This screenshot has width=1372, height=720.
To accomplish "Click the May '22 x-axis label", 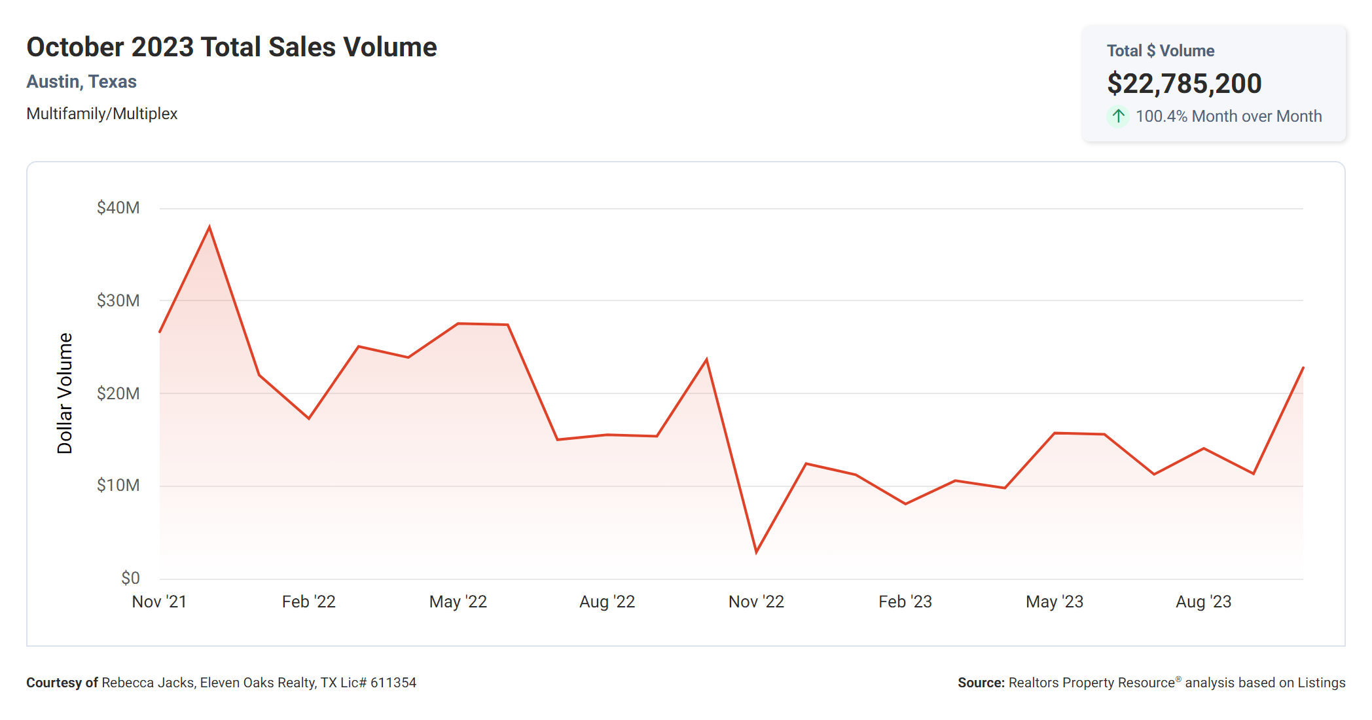I will pyautogui.click(x=458, y=602).
